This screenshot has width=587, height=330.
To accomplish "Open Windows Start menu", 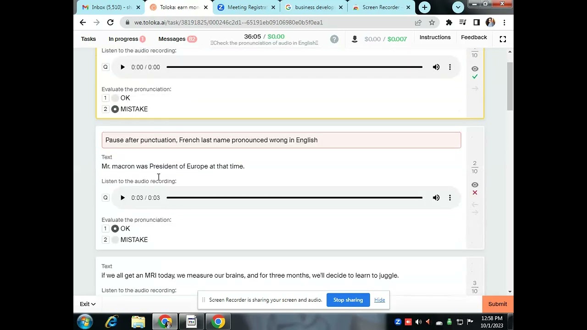I will (x=85, y=322).
